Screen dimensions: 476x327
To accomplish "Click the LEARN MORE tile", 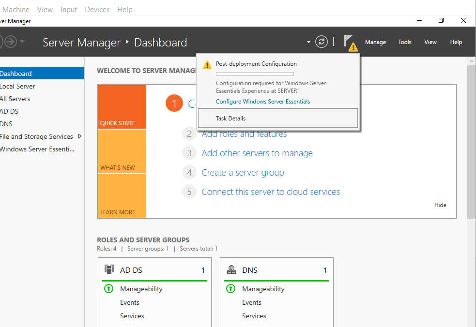I will (122, 195).
